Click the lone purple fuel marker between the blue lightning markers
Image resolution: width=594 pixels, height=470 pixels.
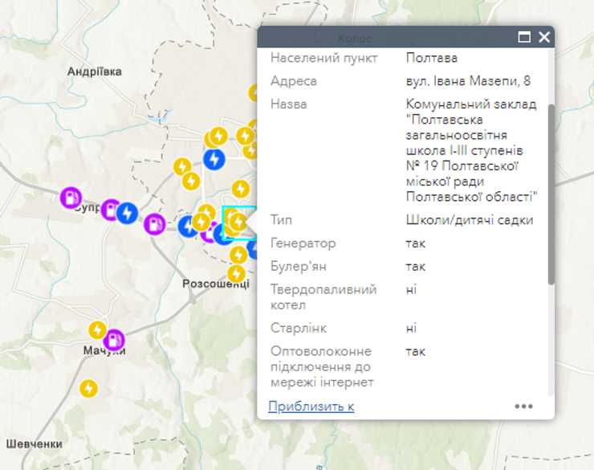[155, 224]
